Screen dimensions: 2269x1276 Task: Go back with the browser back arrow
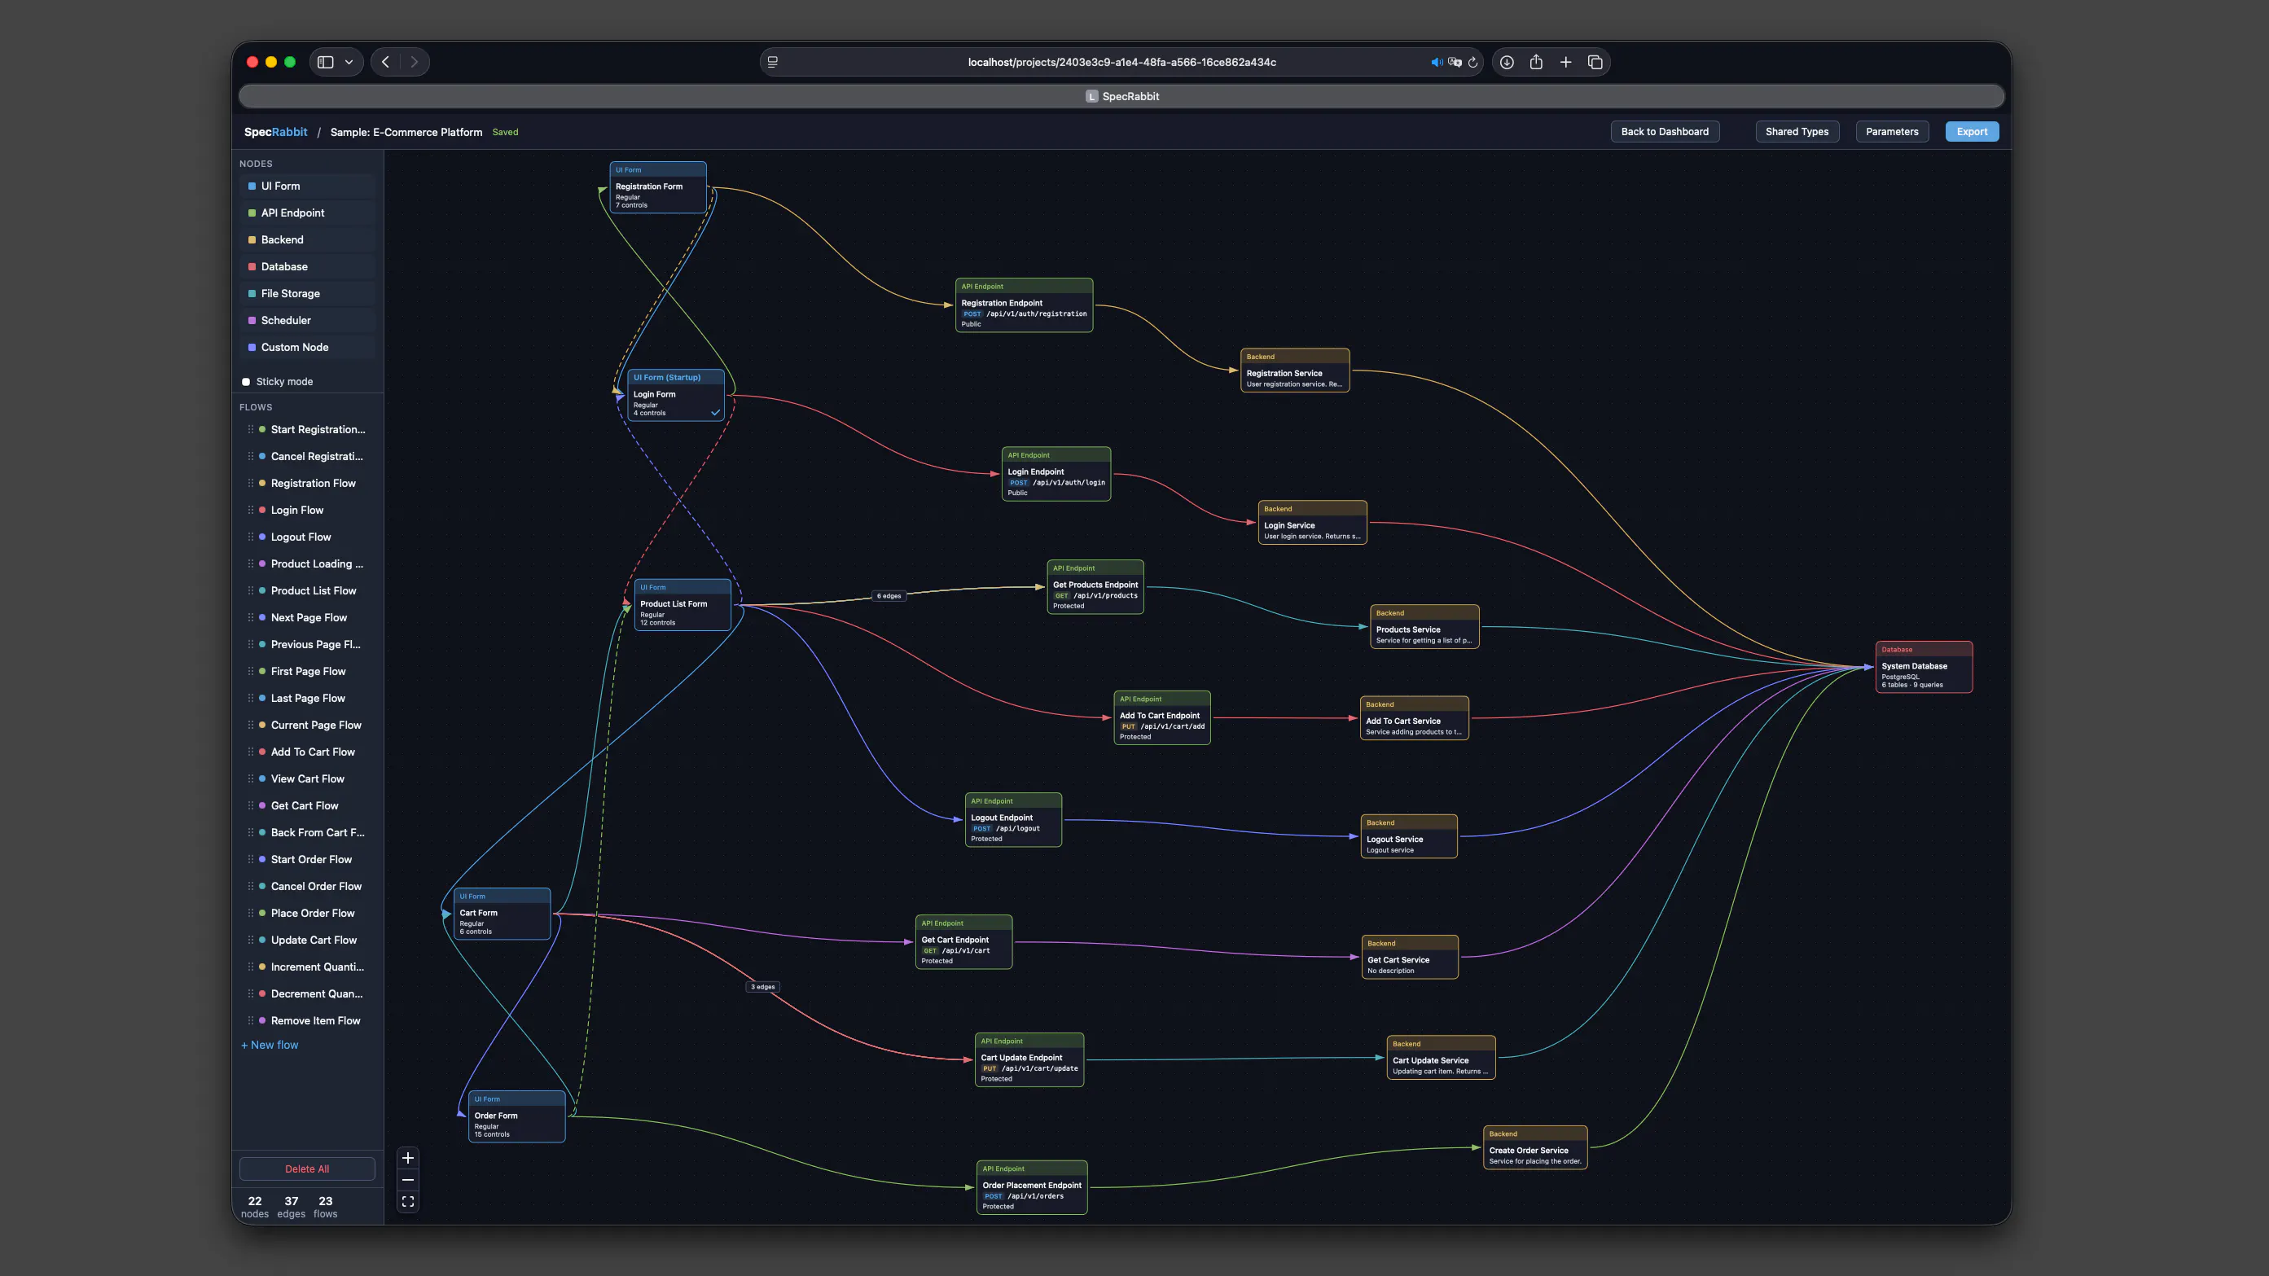click(386, 62)
